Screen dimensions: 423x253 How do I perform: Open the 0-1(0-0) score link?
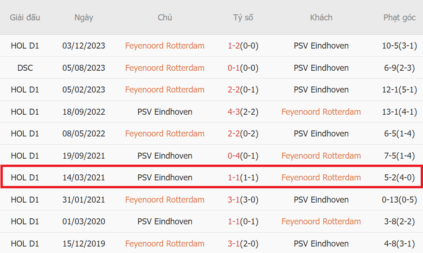coord(243,68)
